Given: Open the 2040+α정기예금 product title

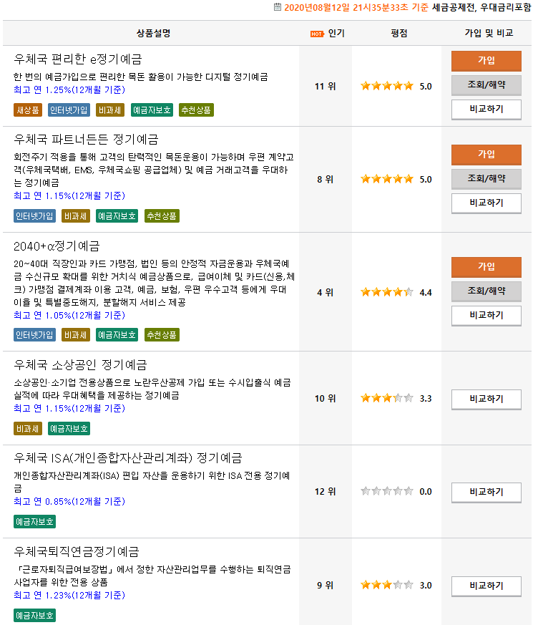Looking at the screenshot, I should pos(57,246).
